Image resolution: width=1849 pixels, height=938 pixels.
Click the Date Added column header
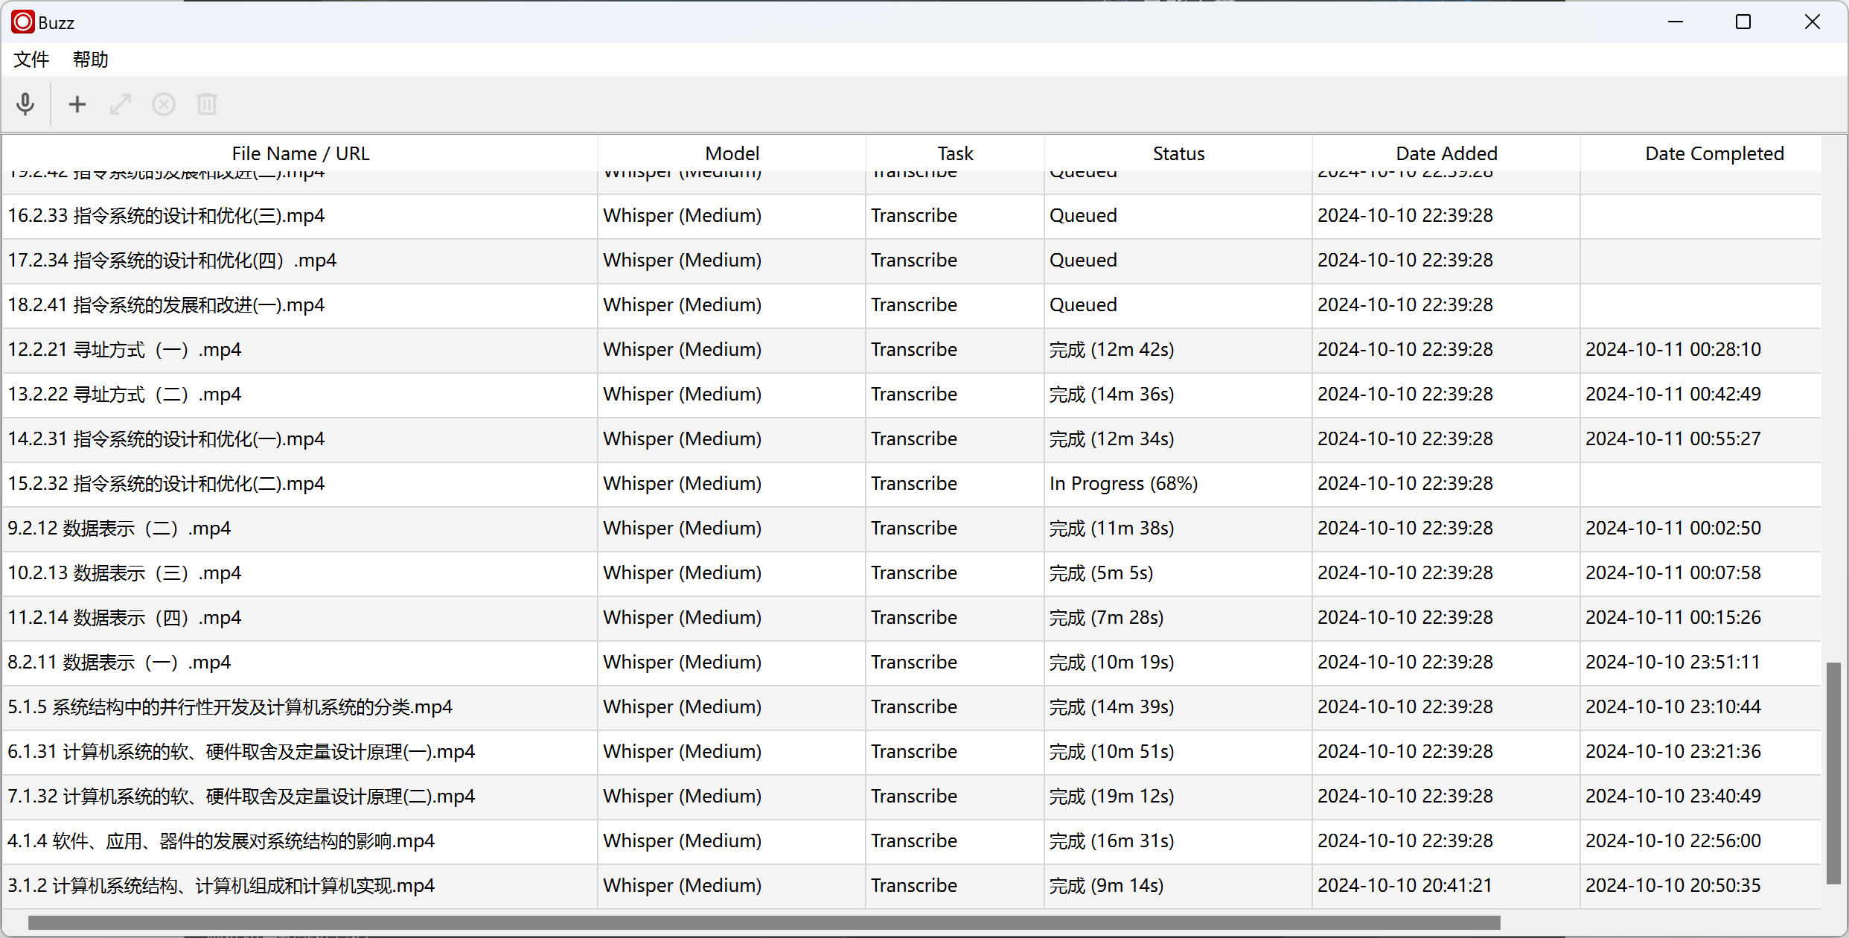[x=1446, y=153]
